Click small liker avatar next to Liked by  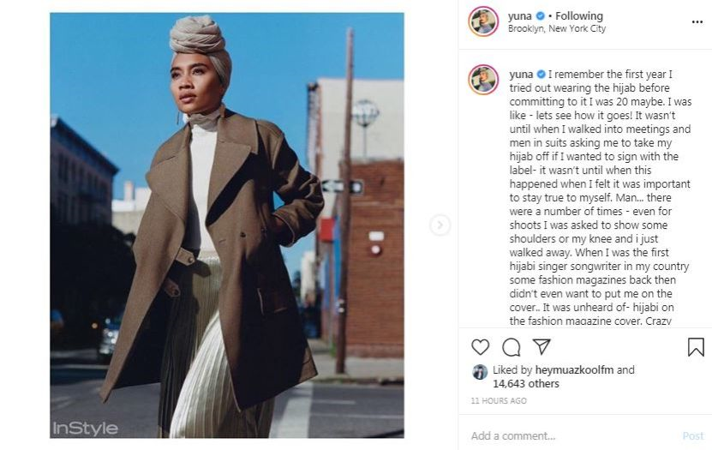480,372
